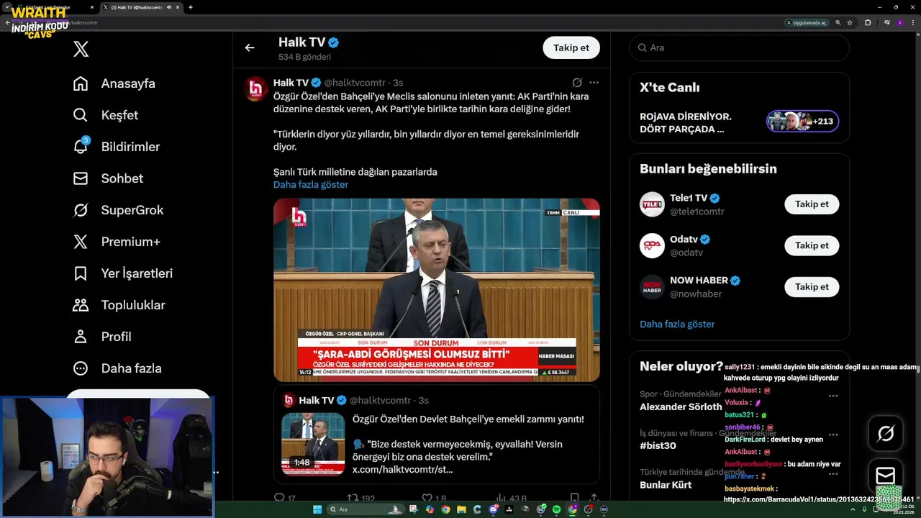Mute the Halk TV browser tab audio
Viewport: 921px width, 518px height.
(169, 7)
